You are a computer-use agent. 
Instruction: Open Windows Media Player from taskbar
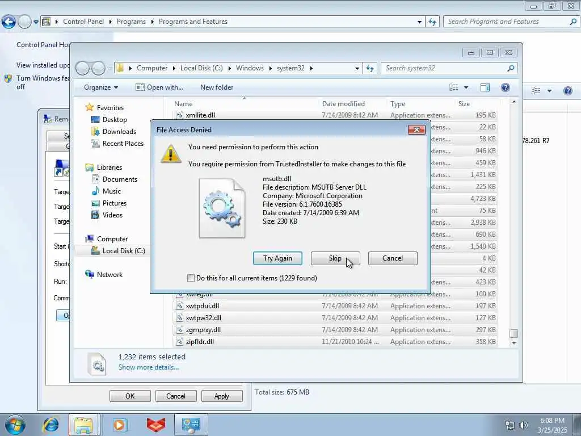(x=120, y=425)
